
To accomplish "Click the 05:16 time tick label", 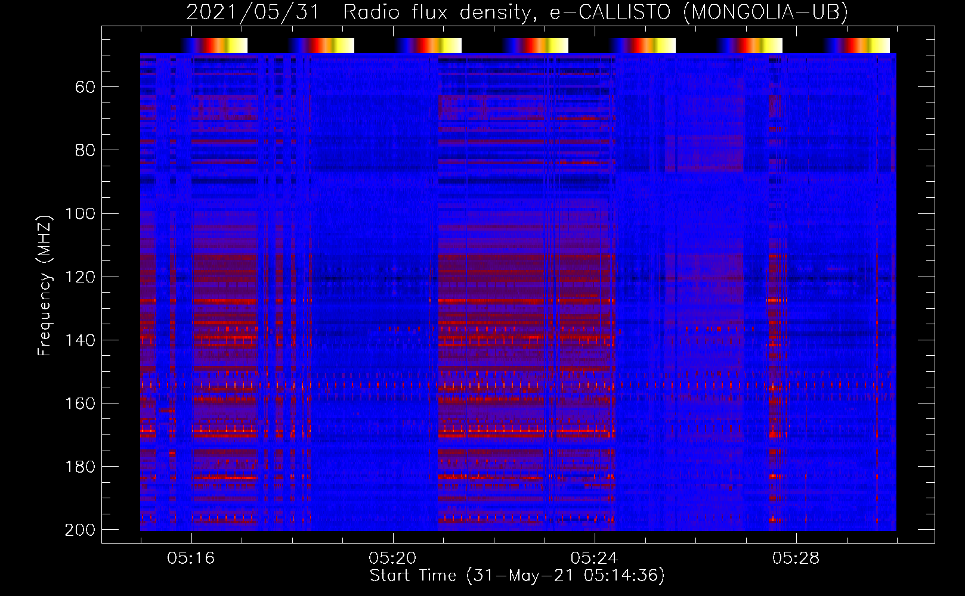I will (x=191, y=558).
